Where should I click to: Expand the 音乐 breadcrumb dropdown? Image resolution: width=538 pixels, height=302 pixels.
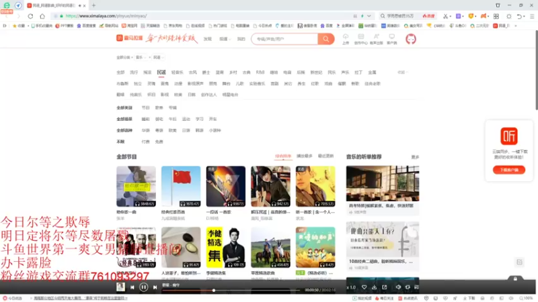pyautogui.click(x=141, y=57)
